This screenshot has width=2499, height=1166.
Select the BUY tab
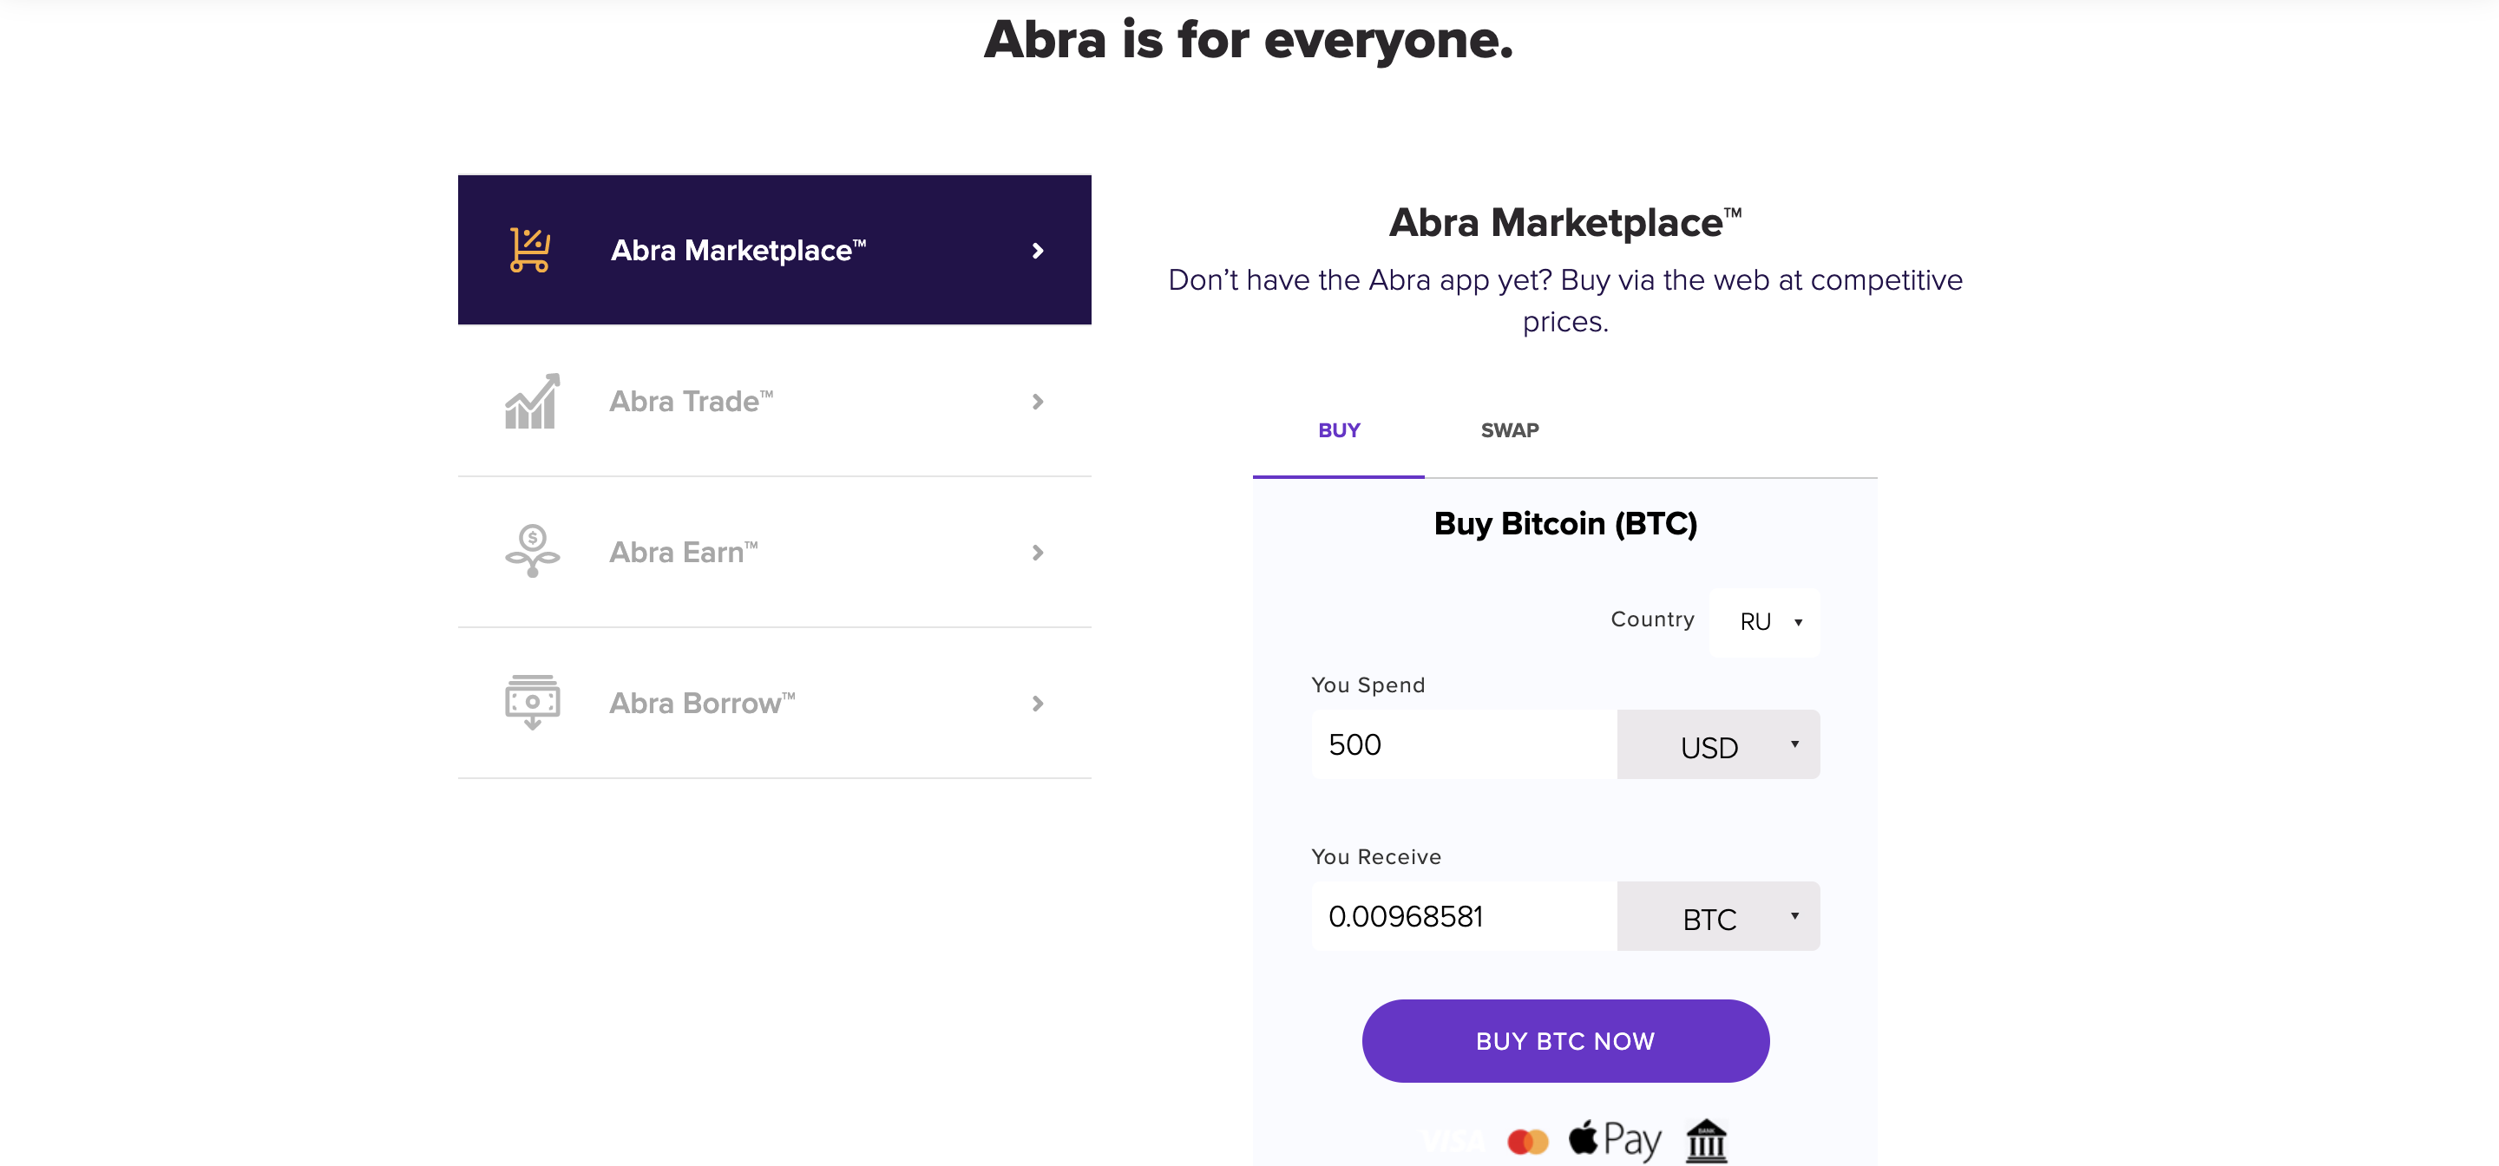click(1339, 429)
